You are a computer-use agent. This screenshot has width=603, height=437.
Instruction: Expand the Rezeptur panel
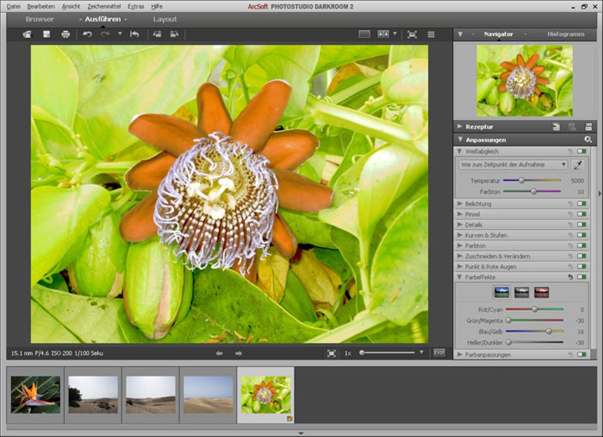(460, 127)
